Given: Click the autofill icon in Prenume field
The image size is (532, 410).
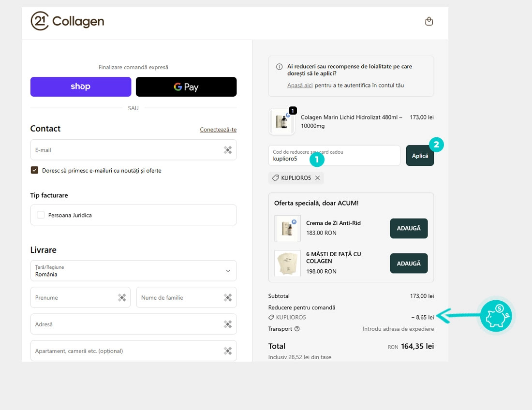Looking at the screenshot, I should point(122,297).
